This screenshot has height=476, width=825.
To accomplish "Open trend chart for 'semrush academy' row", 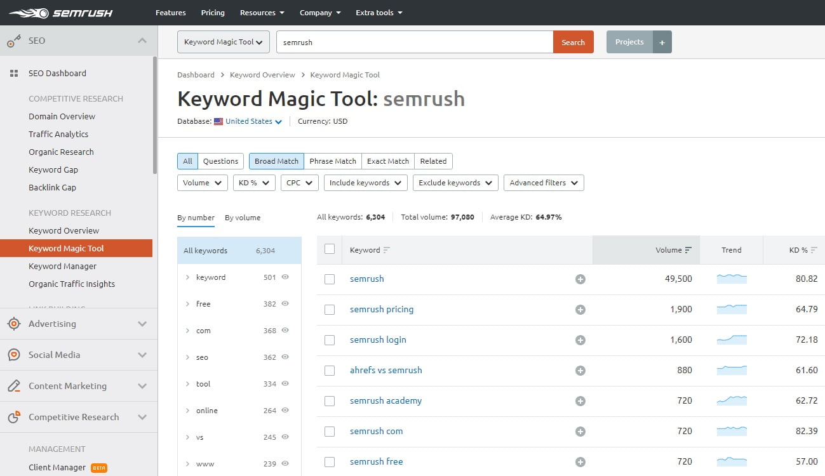I will [732, 400].
